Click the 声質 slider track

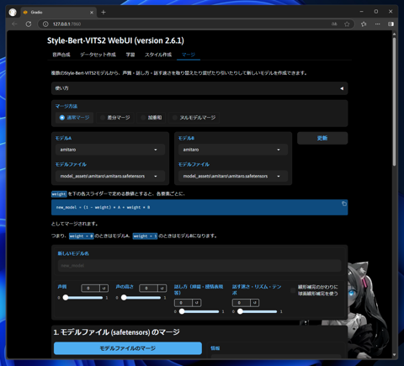83,298
